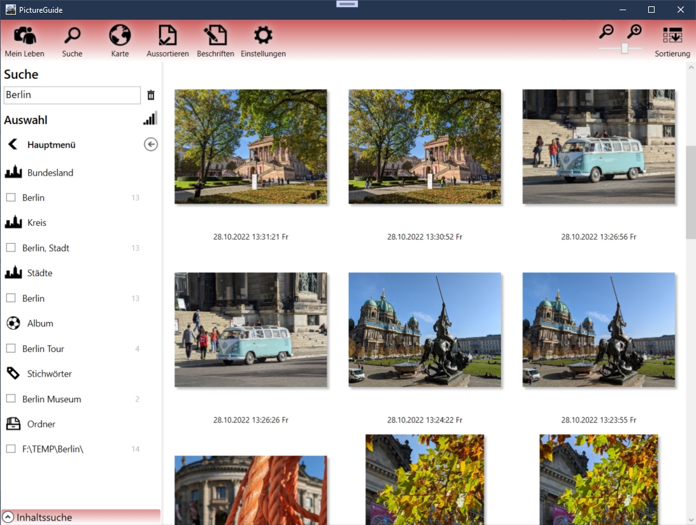Click the search field containing Berlin
The height and width of the screenshot is (525, 696).
72,95
